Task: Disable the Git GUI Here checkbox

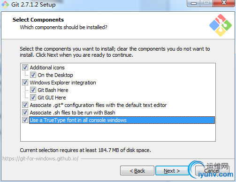Action: pos(33,98)
